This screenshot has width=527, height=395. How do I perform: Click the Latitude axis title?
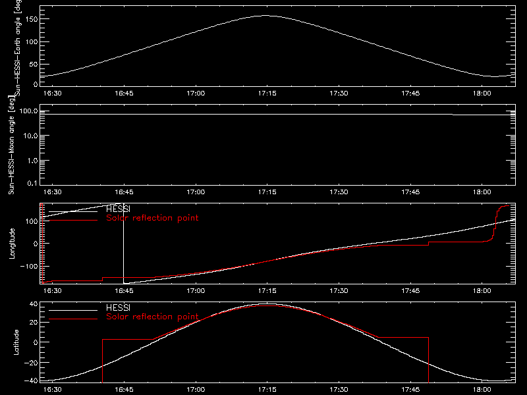[x=16, y=342]
